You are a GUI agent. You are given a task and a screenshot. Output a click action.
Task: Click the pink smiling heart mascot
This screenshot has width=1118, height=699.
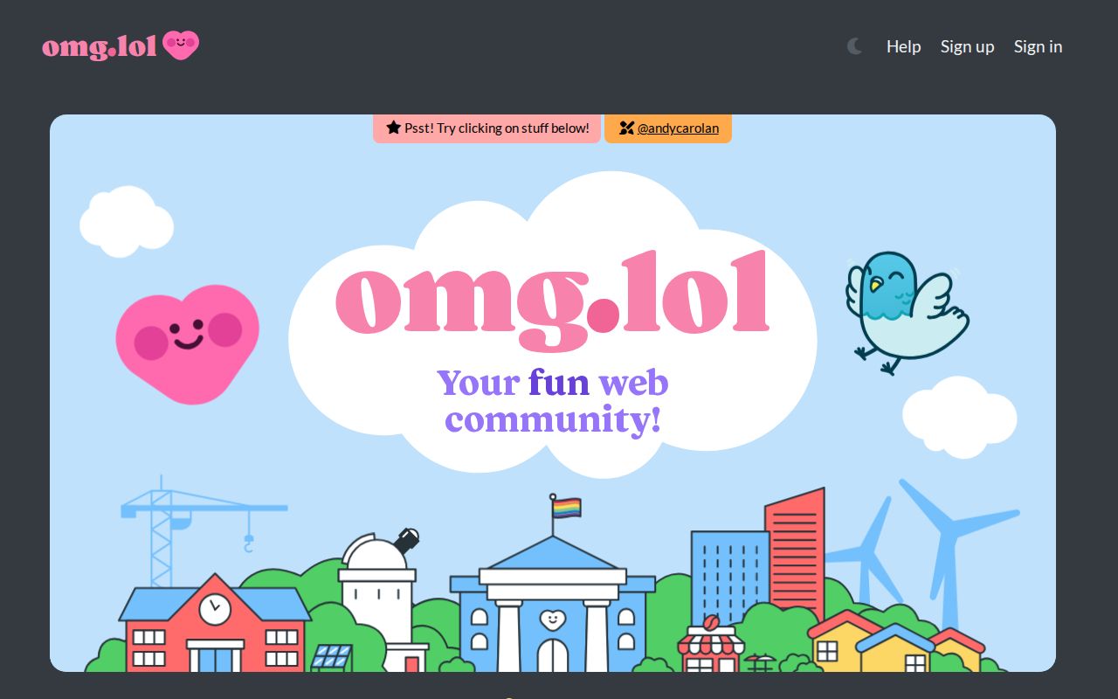pyautogui.click(x=187, y=341)
